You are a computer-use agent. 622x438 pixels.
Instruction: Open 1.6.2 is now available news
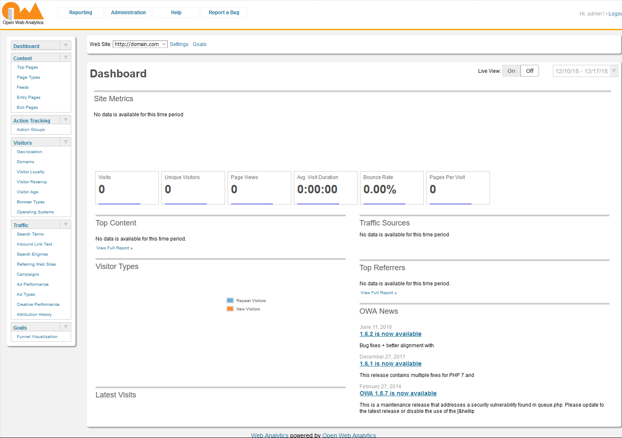click(x=390, y=334)
